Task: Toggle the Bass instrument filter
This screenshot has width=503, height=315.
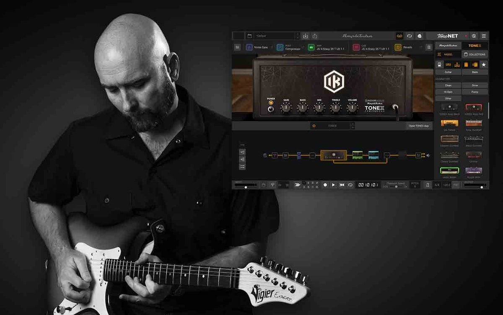Action: pos(475,72)
